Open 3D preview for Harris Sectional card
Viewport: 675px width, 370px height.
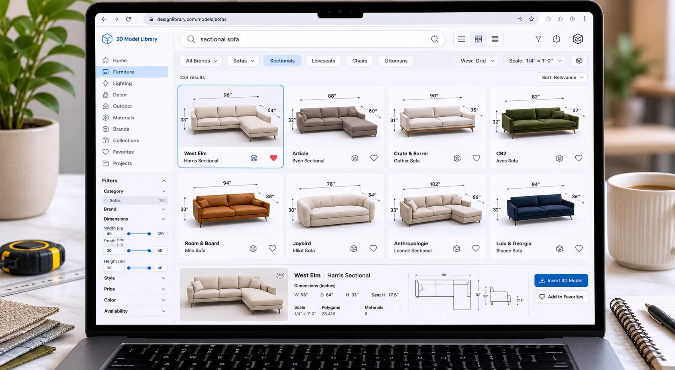[x=254, y=158]
